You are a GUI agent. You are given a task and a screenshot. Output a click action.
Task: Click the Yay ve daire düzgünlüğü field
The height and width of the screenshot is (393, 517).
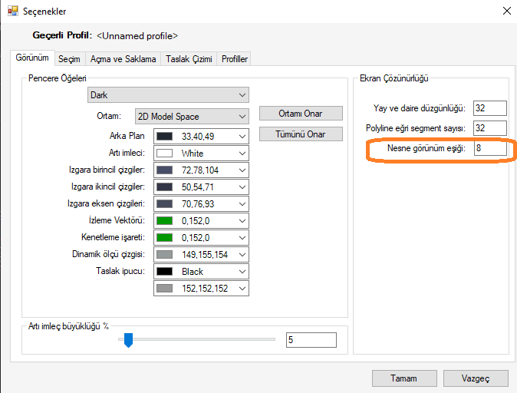(489, 108)
